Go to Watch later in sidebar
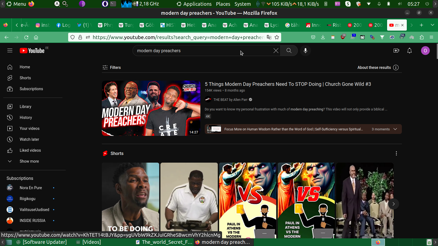This screenshot has height=246, width=438. tap(29, 139)
